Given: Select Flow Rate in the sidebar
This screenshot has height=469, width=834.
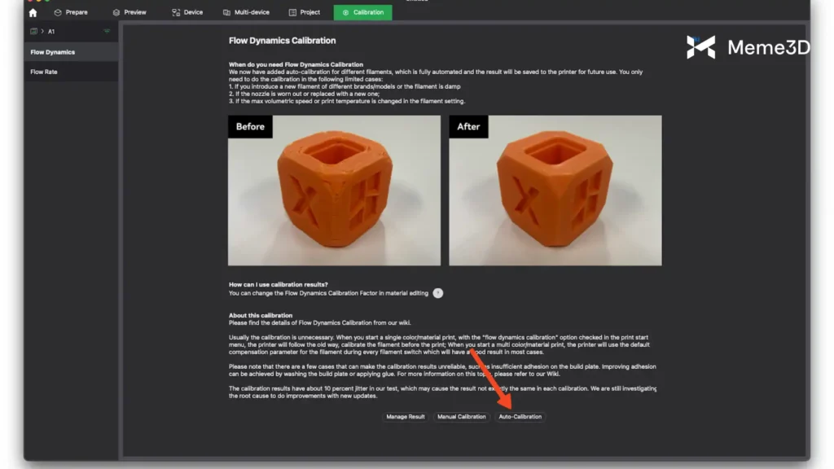Looking at the screenshot, I should (44, 72).
